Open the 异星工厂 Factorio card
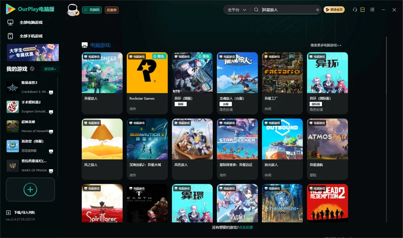Screen dimensions: 403x238 pyautogui.click(x=282, y=83)
